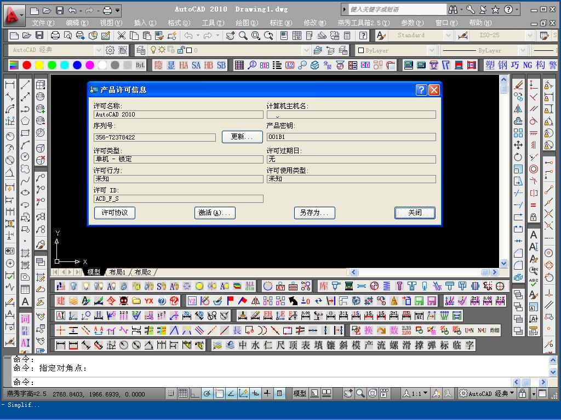
Task: Click the 更新... button
Action: (242, 137)
